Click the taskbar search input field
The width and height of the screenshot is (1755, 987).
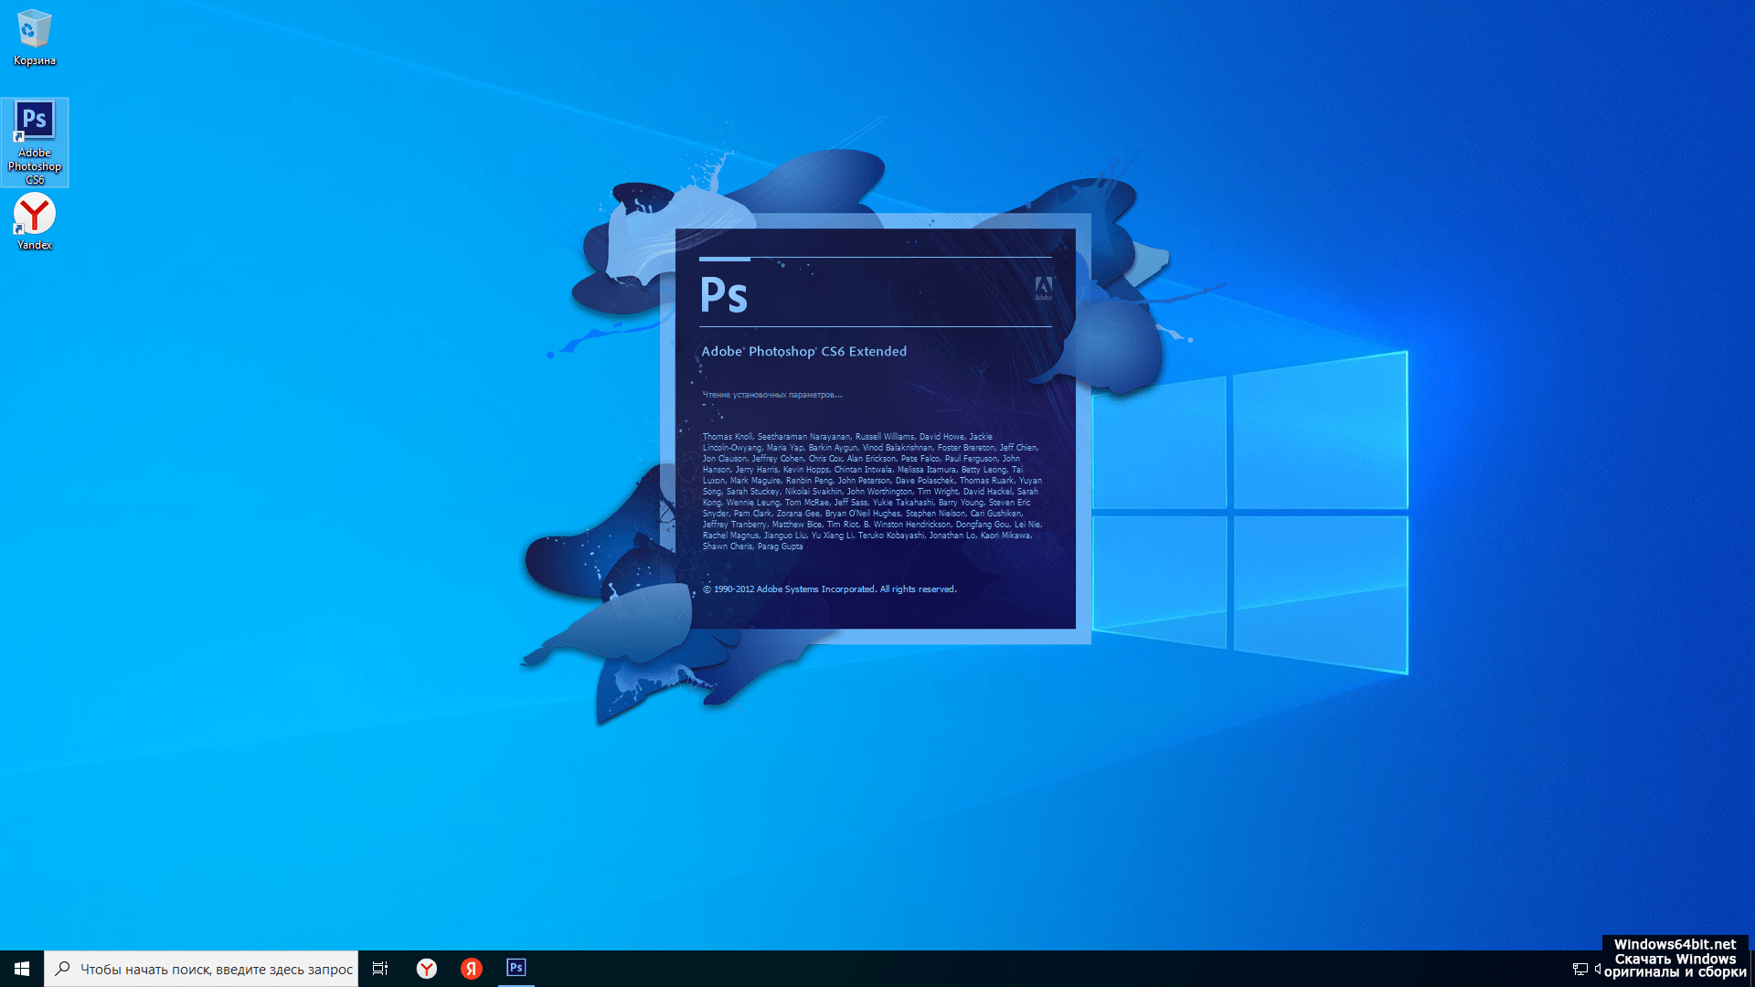pos(216,970)
